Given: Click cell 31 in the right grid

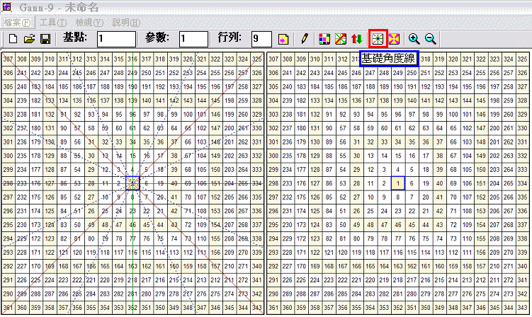Looking at the screenshot, I should point(356,142).
